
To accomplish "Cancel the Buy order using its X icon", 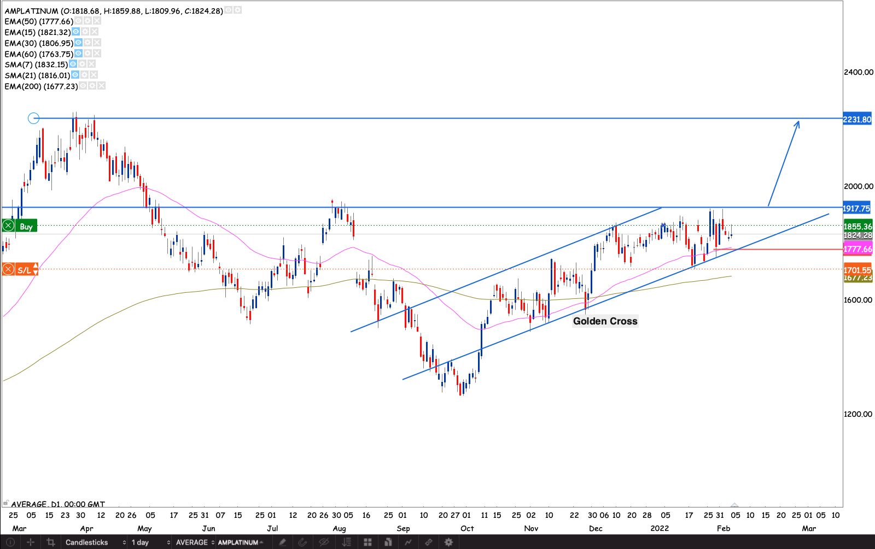I will (x=9, y=226).
